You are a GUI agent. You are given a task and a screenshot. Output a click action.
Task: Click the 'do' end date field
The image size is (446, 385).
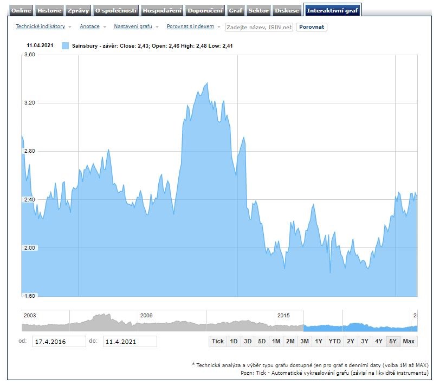pos(130,342)
